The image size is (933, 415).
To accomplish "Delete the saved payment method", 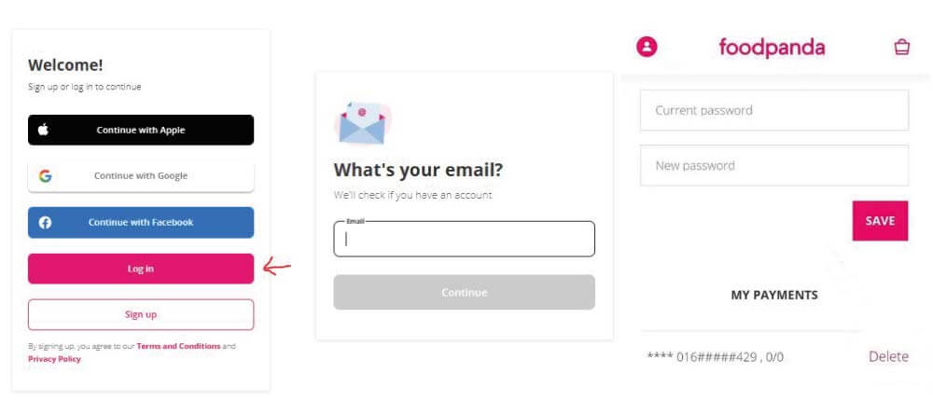I will click(888, 357).
